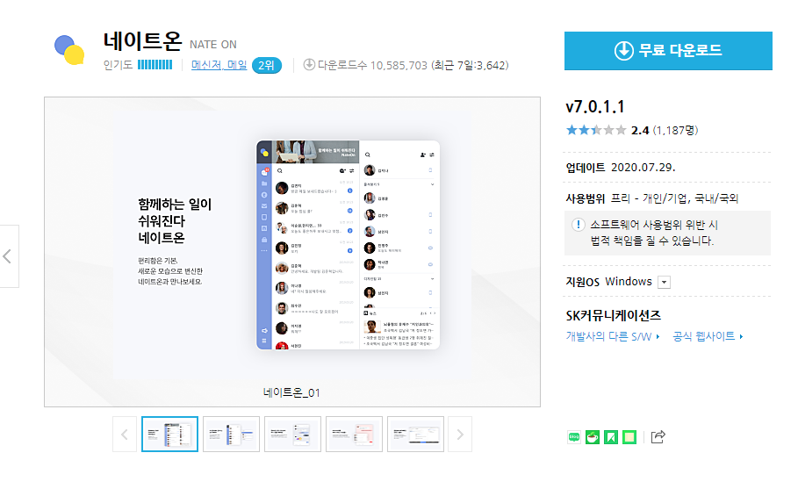Screen dimensions: 798x496
Task: Click the 다운로드수 10,585,703 text
Action: pyautogui.click(x=372, y=65)
